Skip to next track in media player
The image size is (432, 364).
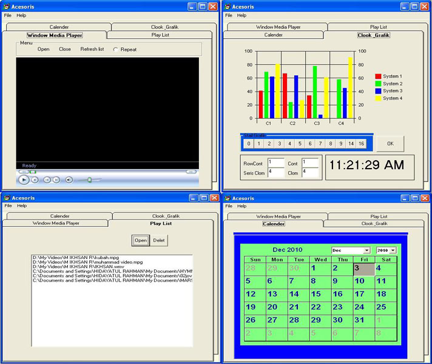tap(56, 180)
